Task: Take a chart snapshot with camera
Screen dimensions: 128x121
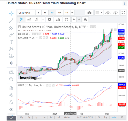Action: coord(89,13)
